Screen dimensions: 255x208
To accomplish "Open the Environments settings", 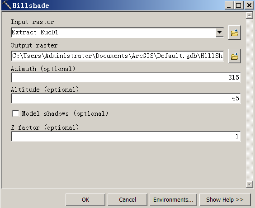I will point(173,200).
